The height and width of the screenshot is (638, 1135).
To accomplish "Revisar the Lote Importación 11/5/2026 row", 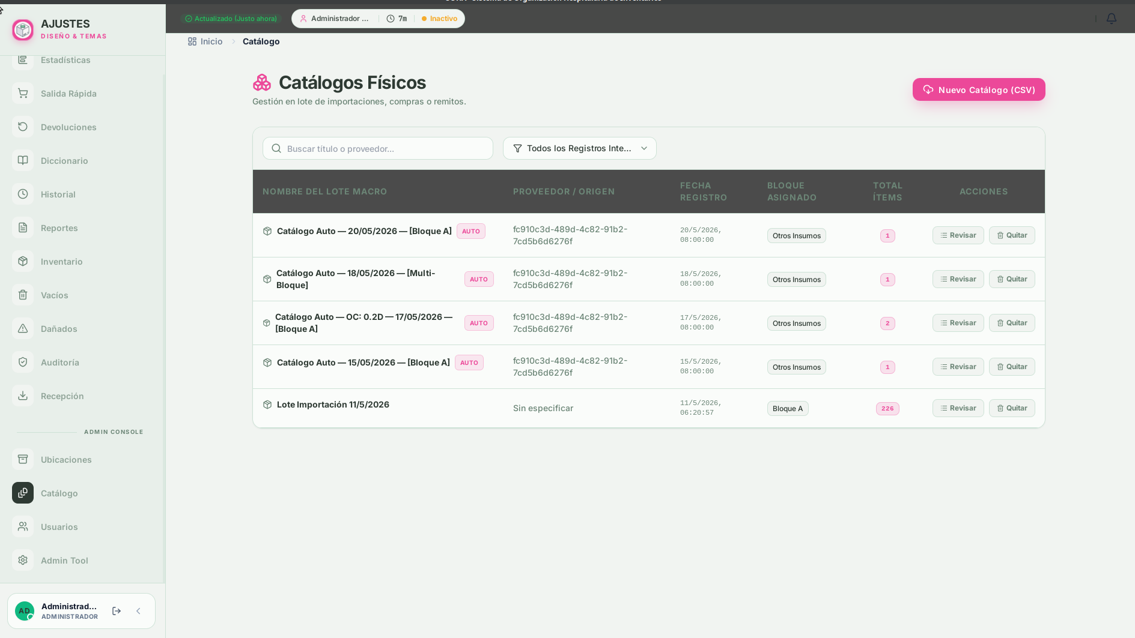I will coord(958,408).
